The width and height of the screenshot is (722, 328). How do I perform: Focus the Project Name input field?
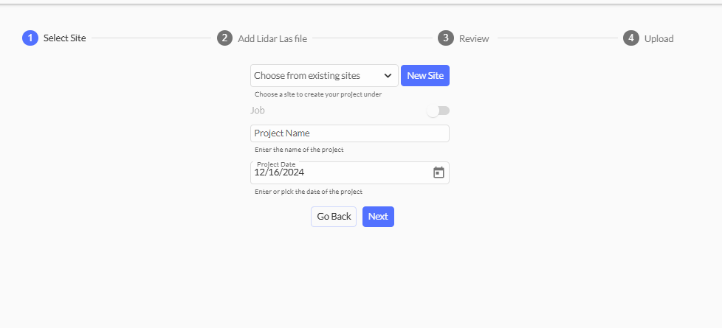click(x=349, y=133)
